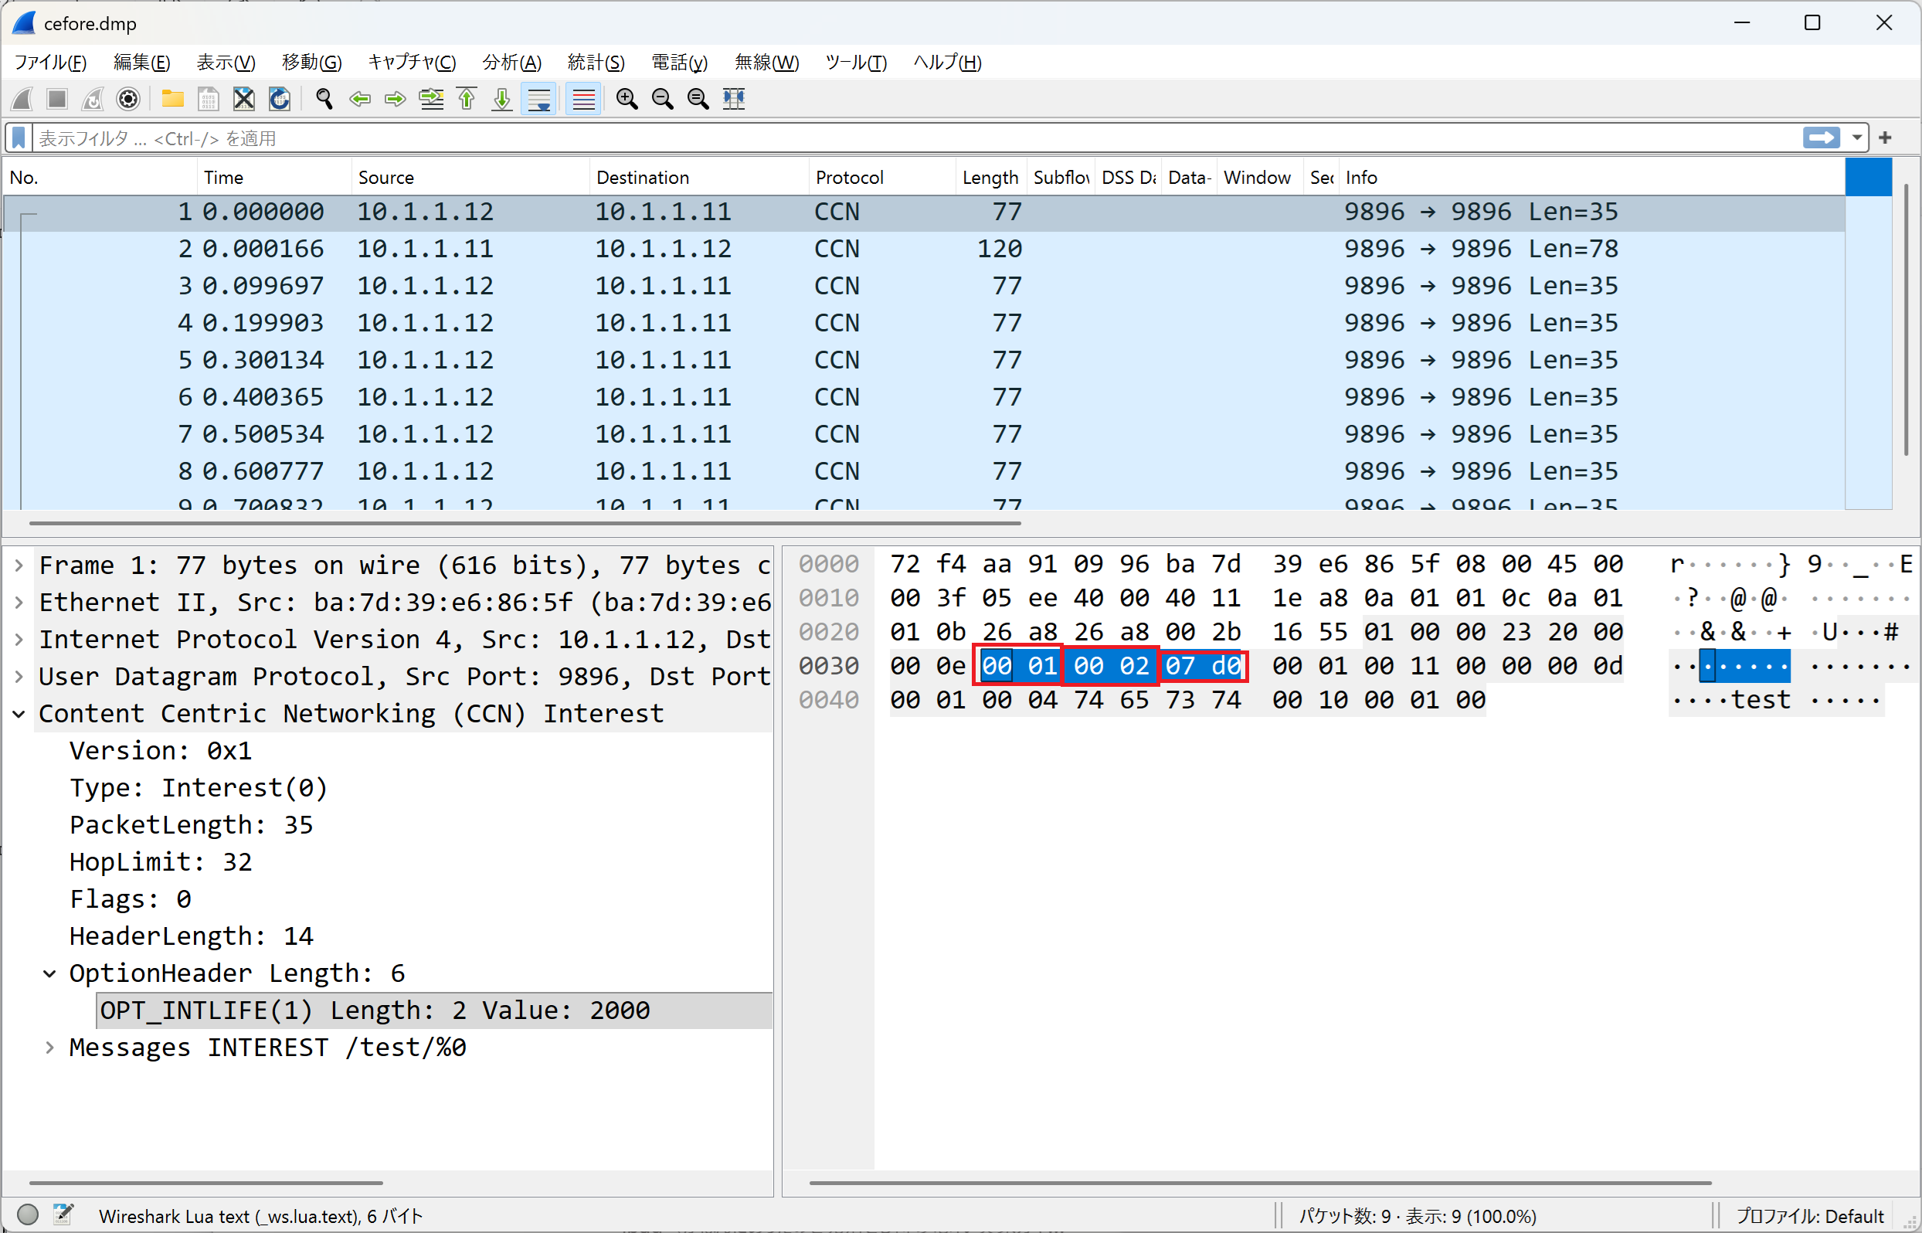
Task: Reload the capture file
Action: 279,98
